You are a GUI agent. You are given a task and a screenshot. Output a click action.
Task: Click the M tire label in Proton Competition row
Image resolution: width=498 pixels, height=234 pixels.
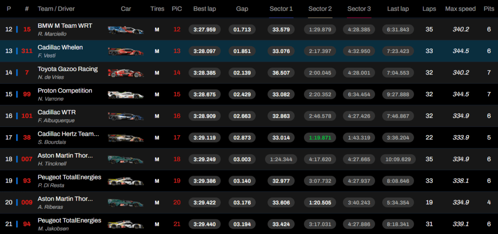pyautogui.click(x=157, y=94)
